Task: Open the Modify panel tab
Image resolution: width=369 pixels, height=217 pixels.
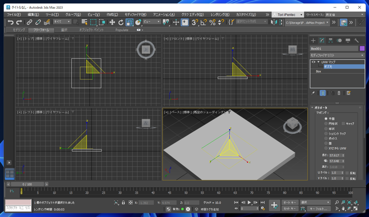Action: [322, 41]
